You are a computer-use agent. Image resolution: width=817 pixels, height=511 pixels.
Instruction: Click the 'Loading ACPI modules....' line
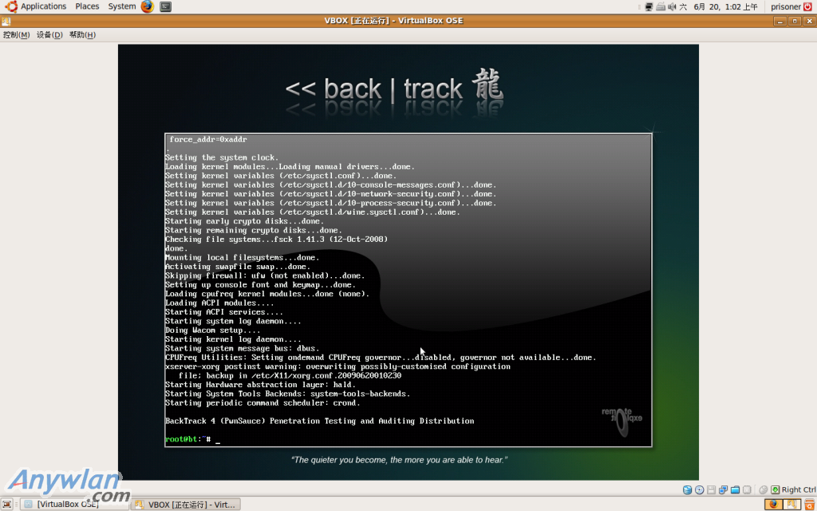[x=219, y=303]
